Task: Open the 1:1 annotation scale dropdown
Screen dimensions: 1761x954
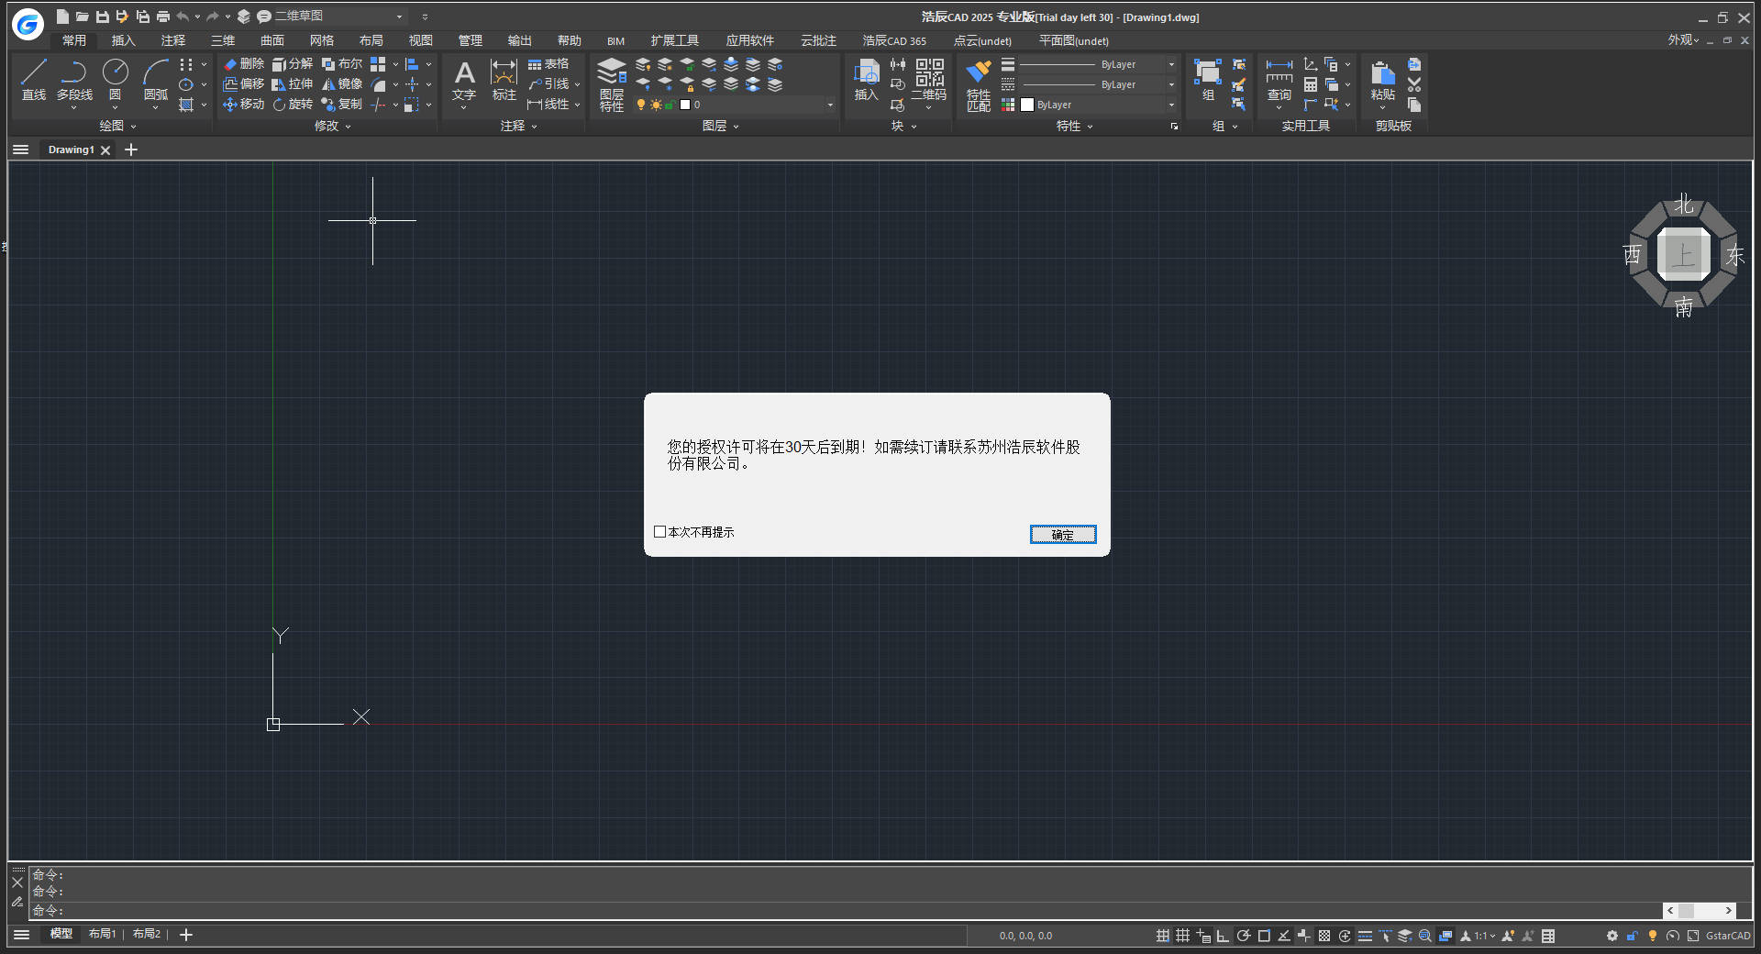Action: pyautogui.click(x=1485, y=936)
